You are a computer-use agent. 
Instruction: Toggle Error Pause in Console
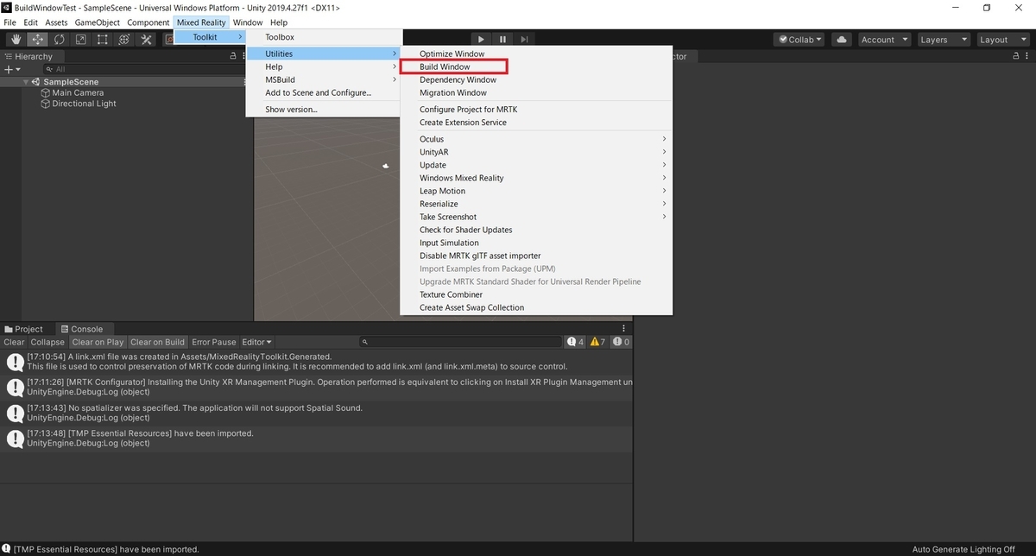pyautogui.click(x=213, y=342)
